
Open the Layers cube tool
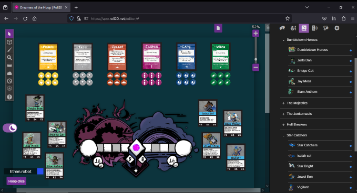click(9, 42)
